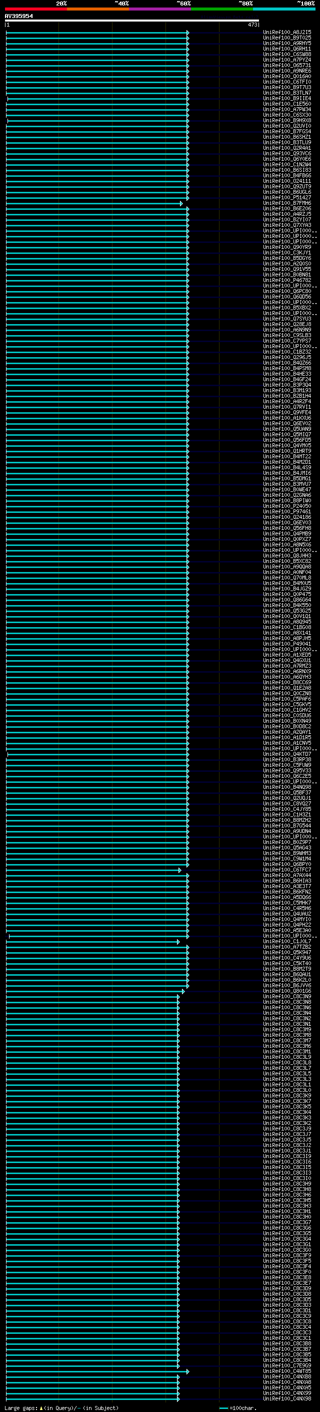Image resolution: width=320 pixels, height=1412 pixels.
Task: Select the UniRef100_C8C3M1 label
Action: pyautogui.click(x=287, y=1052)
